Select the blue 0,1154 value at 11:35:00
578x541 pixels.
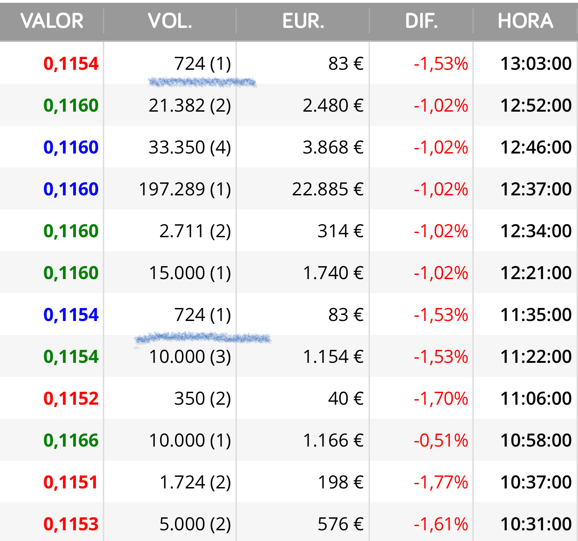71,315
